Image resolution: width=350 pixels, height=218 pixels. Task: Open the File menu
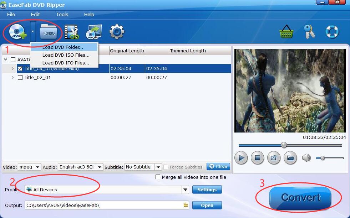(x=11, y=15)
